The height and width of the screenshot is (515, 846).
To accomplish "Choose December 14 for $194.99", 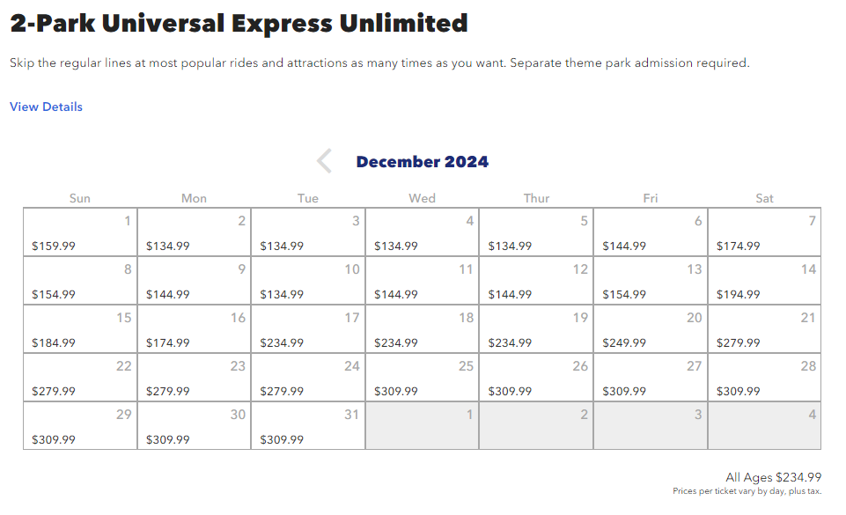I will 764,281.
